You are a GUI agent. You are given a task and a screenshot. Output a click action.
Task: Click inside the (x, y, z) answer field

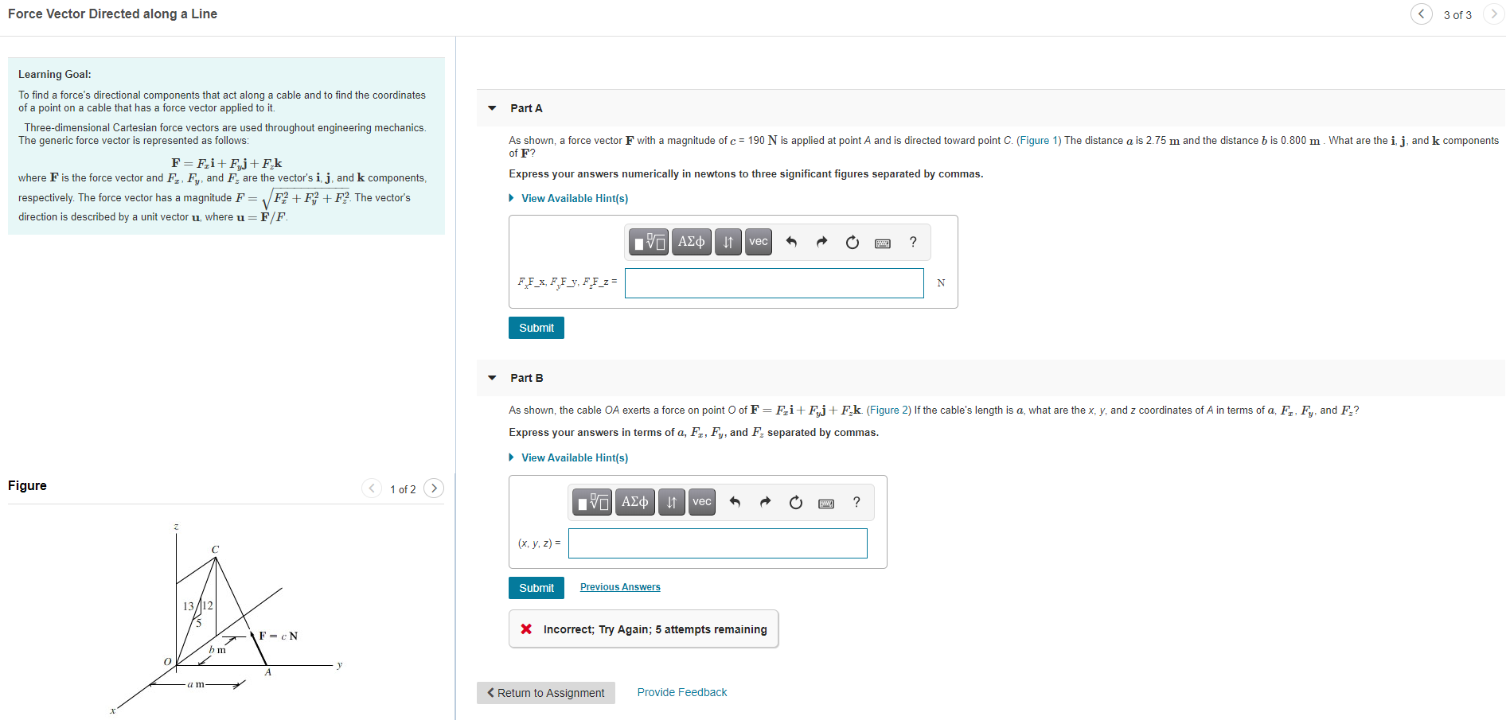point(716,543)
